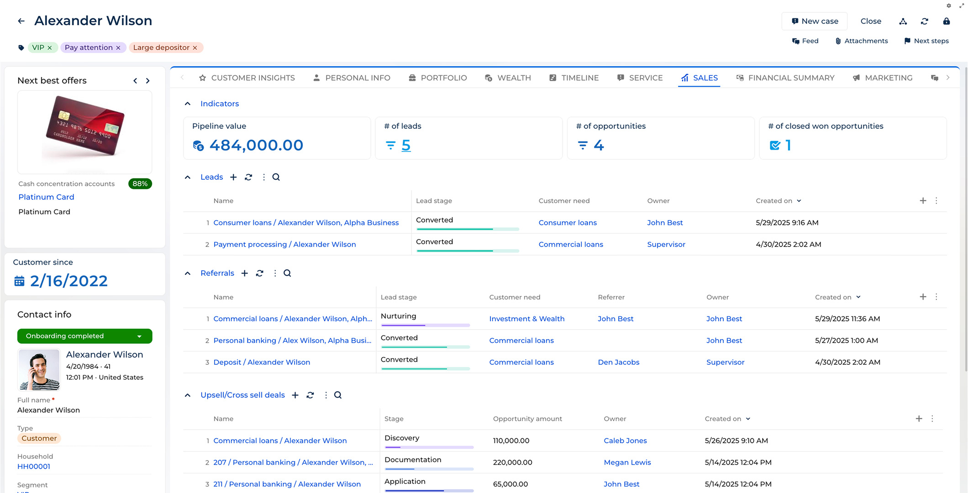Add a new lead with the plus icon

[233, 177]
